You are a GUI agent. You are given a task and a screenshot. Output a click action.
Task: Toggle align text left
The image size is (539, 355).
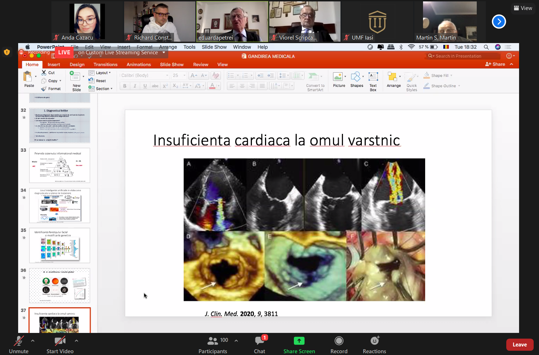pos(232,86)
